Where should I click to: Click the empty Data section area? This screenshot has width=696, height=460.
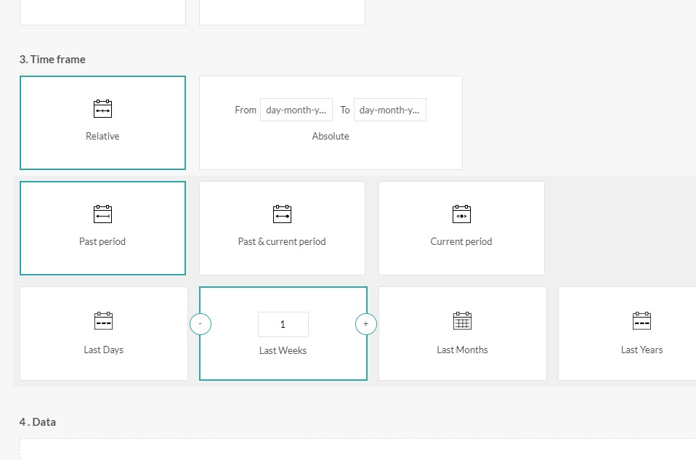[356, 449]
